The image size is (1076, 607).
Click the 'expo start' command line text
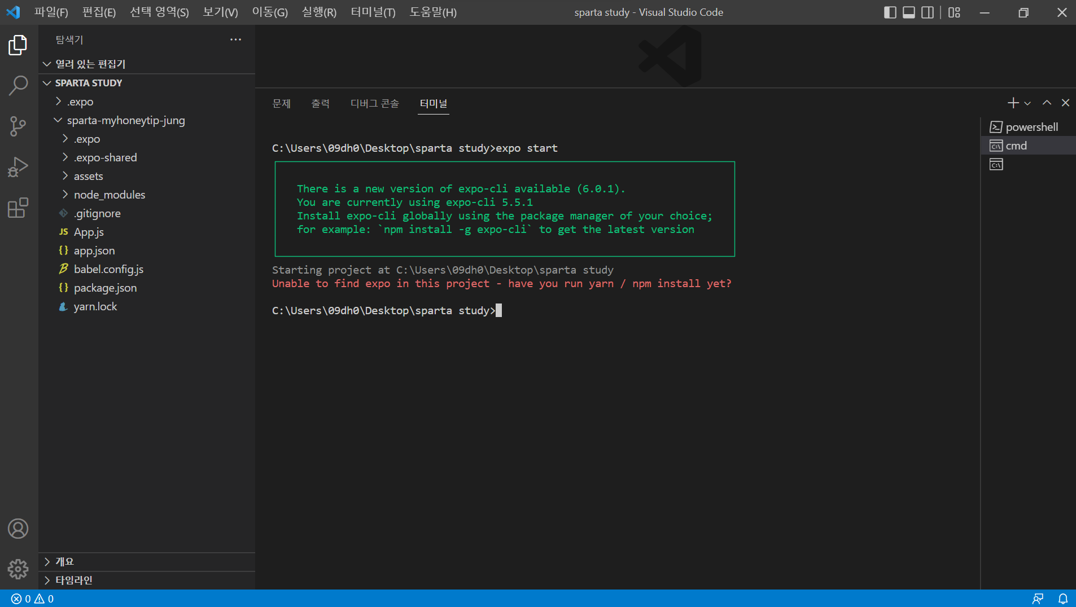point(527,148)
